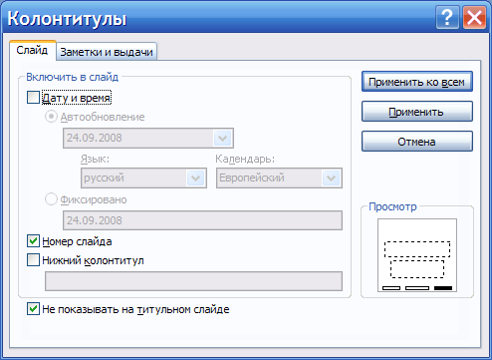Expand the Язык language dropdown
This screenshot has width=492, height=360.
(196, 179)
